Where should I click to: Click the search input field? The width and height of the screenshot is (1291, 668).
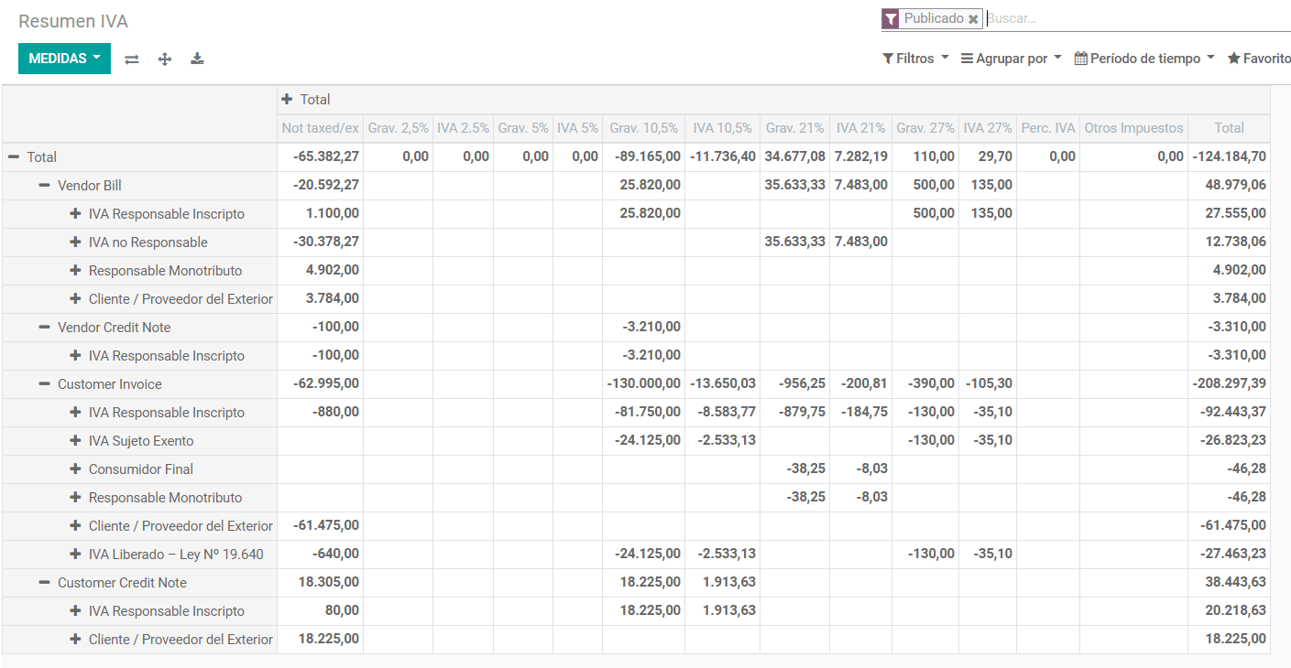1136,18
